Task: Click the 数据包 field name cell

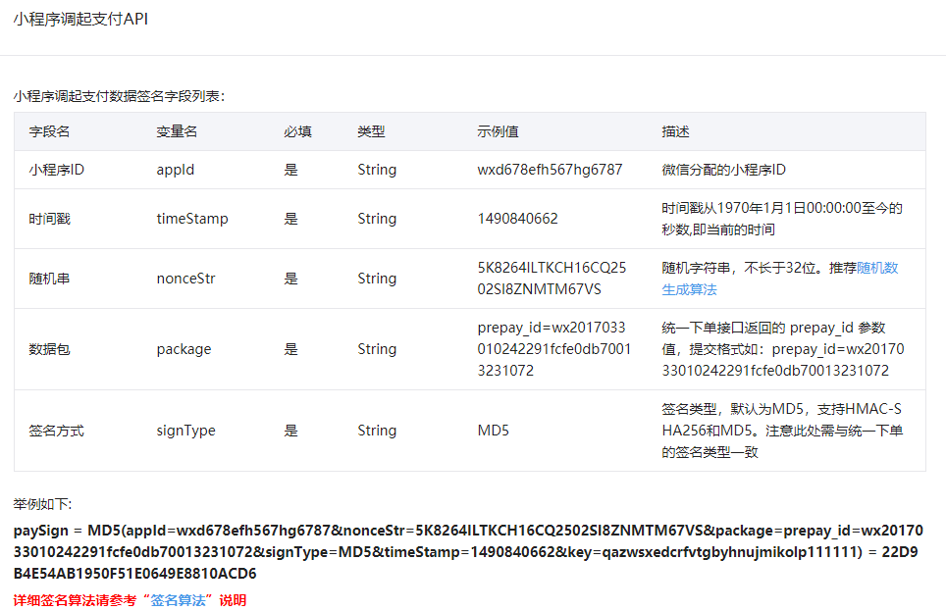Action: click(x=49, y=349)
